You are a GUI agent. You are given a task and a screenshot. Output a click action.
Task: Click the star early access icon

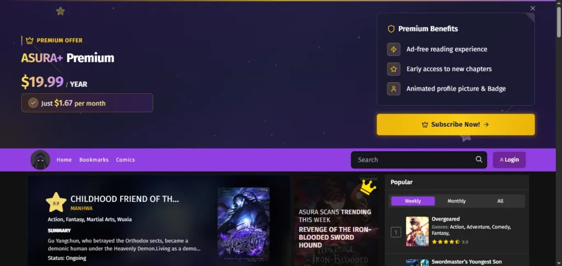pos(394,69)
